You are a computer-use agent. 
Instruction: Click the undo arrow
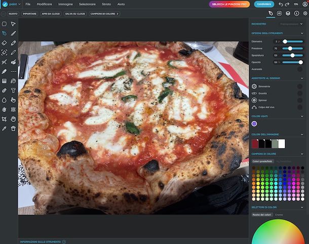[281, 4]
